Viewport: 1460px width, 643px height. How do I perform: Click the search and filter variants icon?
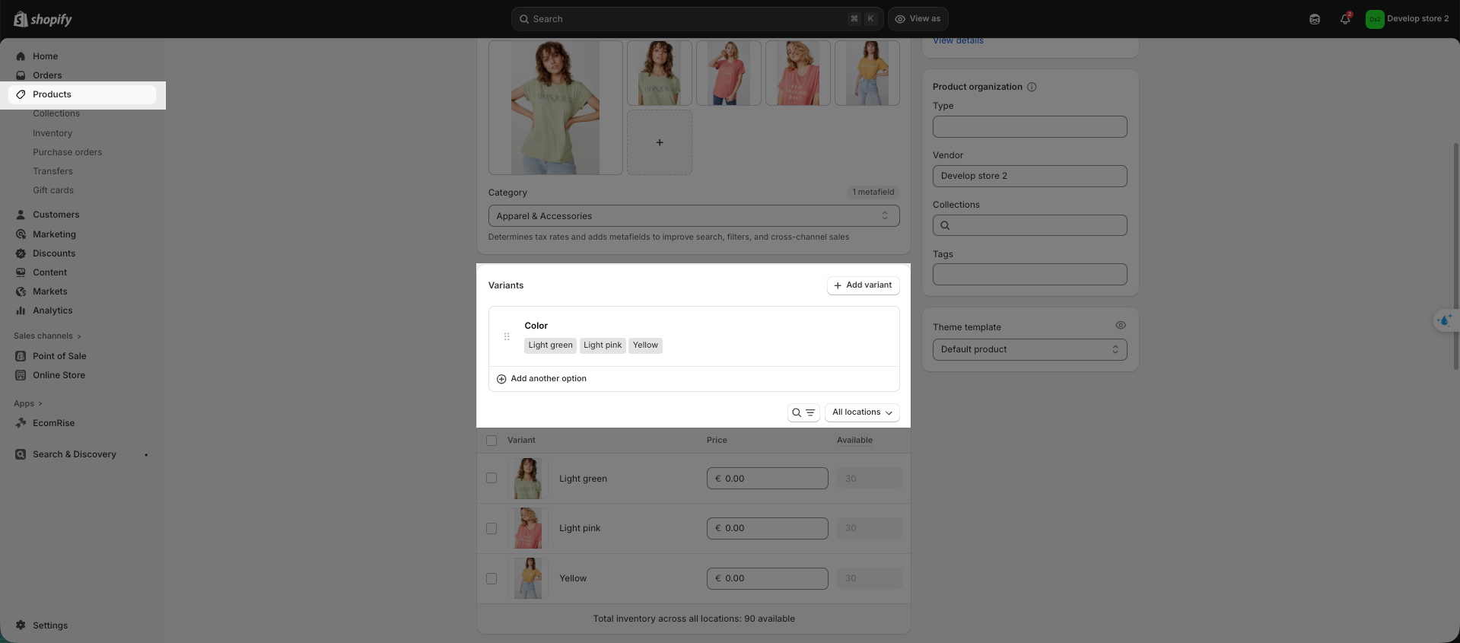803,412
